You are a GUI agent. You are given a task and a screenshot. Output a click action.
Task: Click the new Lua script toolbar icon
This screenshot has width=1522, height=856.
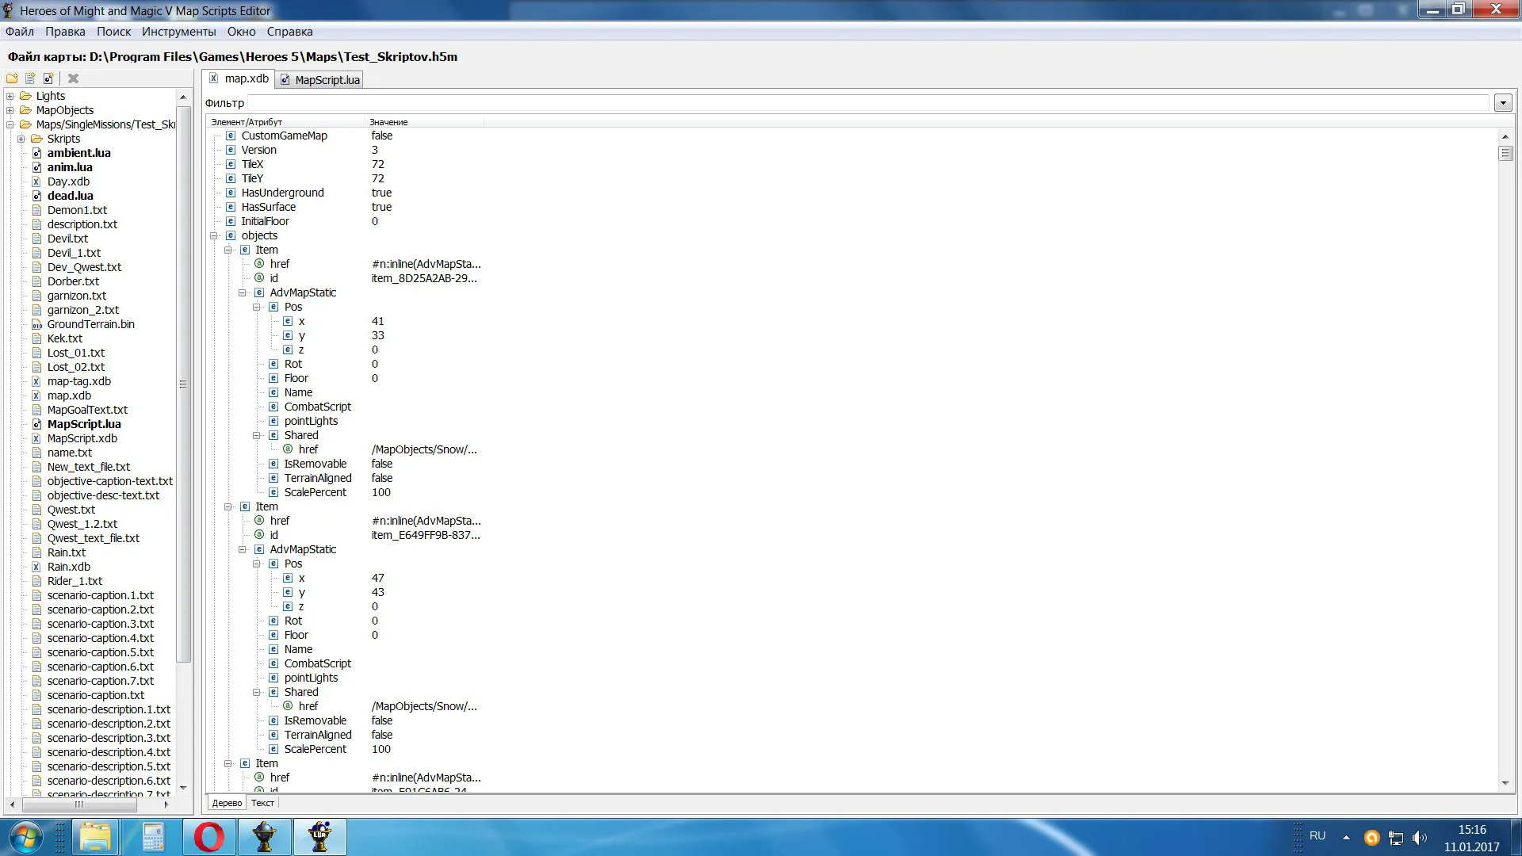[x=48, y=78]
